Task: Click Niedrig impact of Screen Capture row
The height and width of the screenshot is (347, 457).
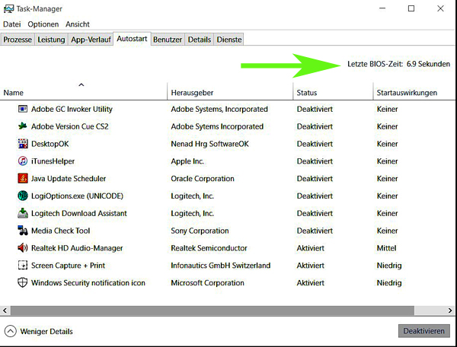Action: tap(389, 266)
